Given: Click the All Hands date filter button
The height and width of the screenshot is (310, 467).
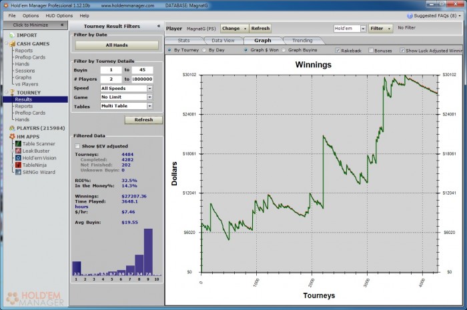Looking at the screenshot, I should point(117,45).
